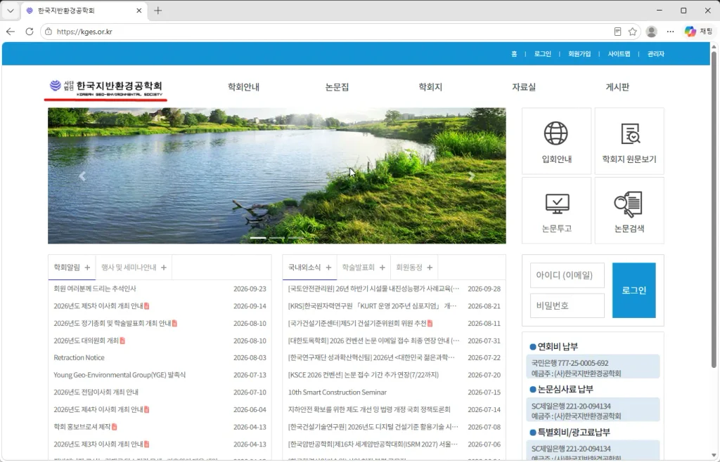Show the previous banner slide arrow

point(82,176)
